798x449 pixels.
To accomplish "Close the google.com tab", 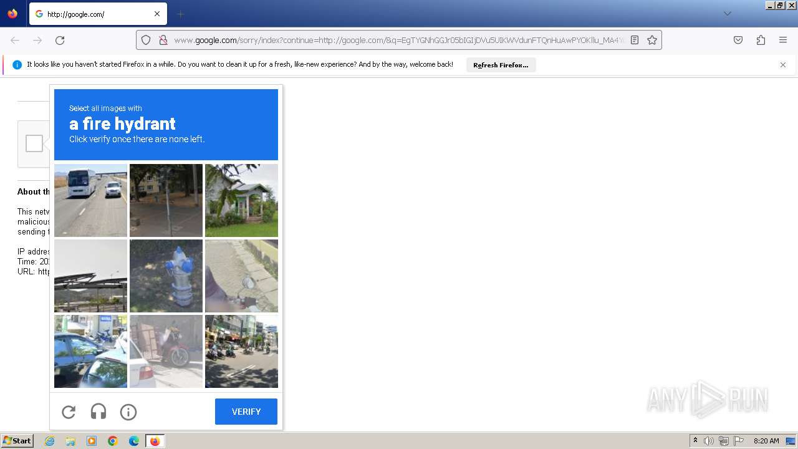I will tap(157, 14).
